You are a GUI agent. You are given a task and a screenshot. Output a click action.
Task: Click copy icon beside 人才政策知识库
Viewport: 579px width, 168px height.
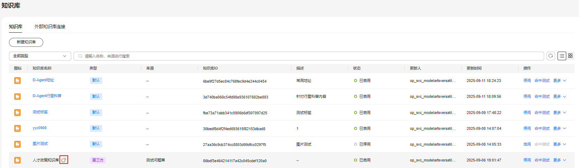(x=64, y=160)
